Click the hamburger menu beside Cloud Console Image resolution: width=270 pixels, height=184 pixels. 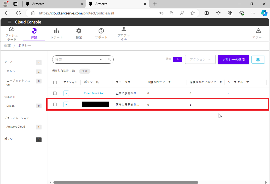(10, 22)
